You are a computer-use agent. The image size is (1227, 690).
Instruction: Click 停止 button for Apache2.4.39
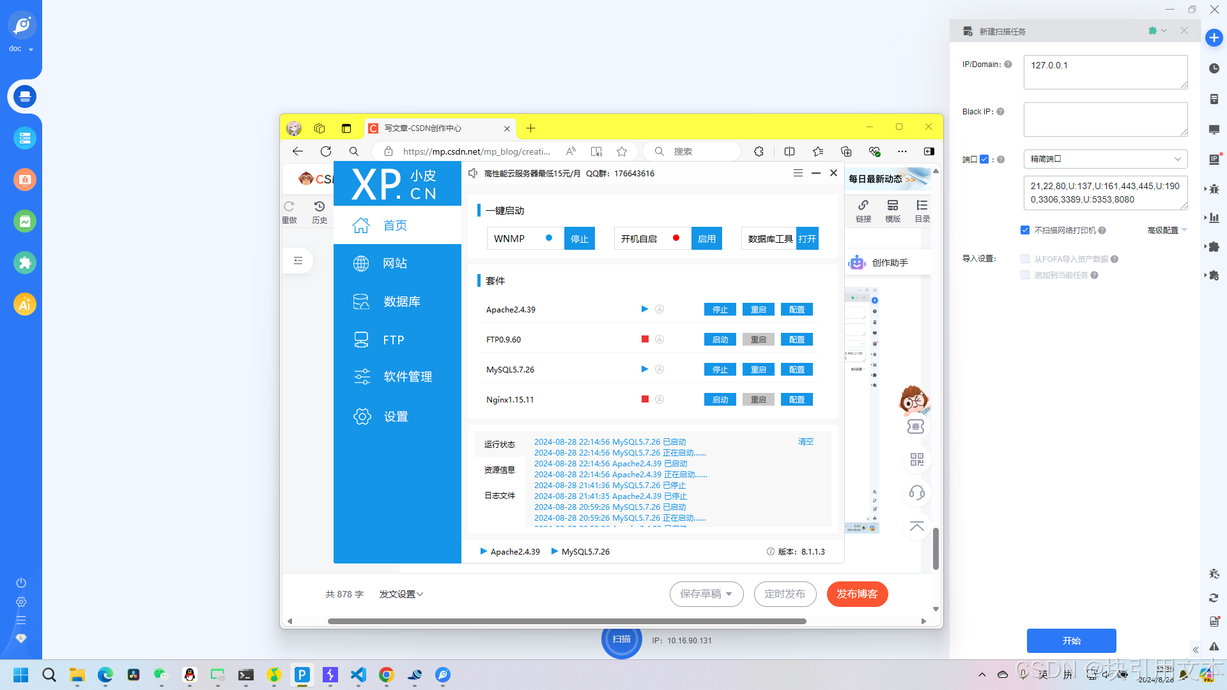(720, 310)
